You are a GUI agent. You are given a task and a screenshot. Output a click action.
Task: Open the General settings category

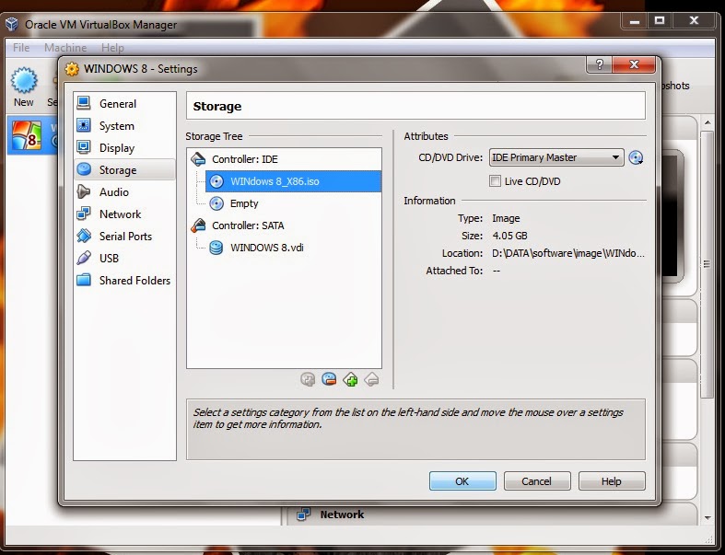(125, 103)
